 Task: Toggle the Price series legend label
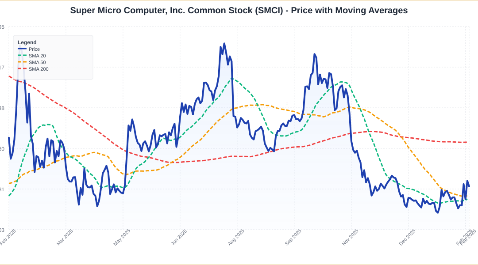(35, 49)
